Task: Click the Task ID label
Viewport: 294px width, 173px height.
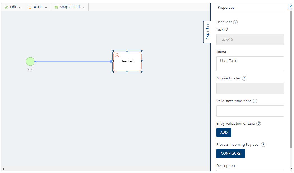Action: [222, 29]
